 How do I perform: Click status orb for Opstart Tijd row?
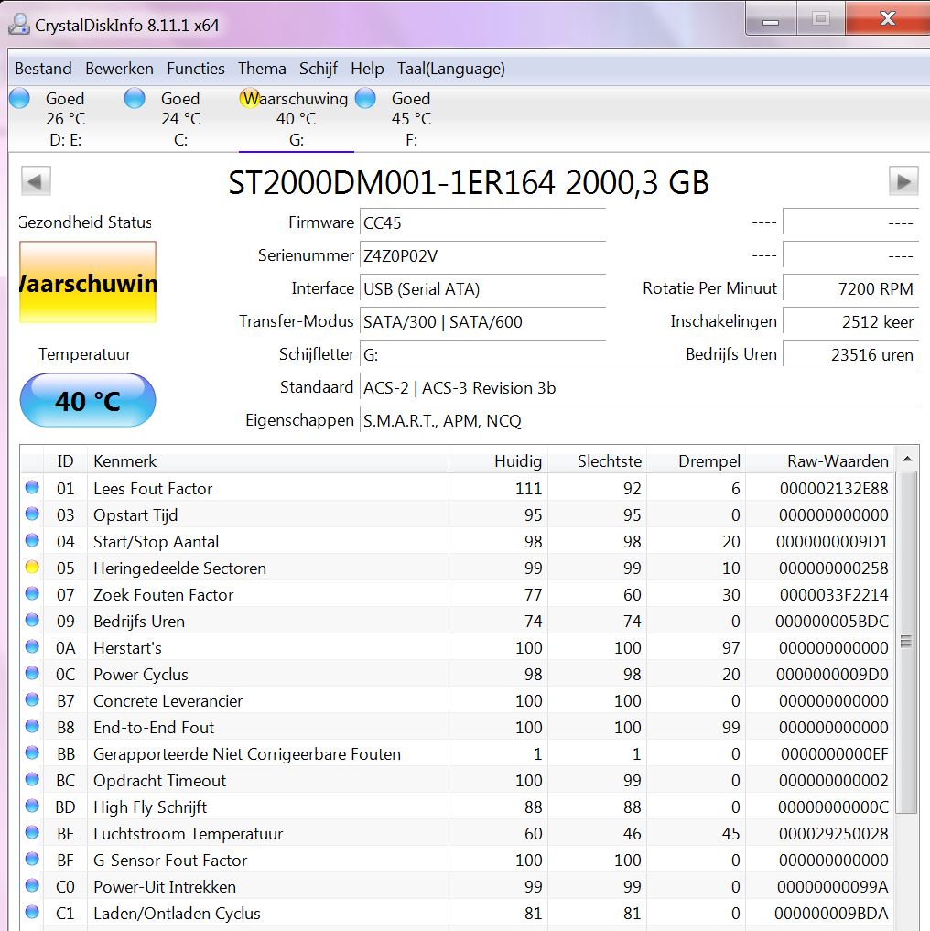[x=32, y=514]
